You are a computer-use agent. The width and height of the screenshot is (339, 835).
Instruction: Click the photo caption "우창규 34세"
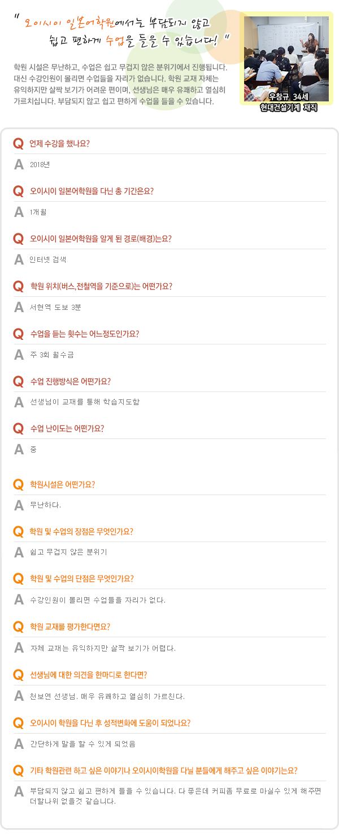tap(287, 97)
